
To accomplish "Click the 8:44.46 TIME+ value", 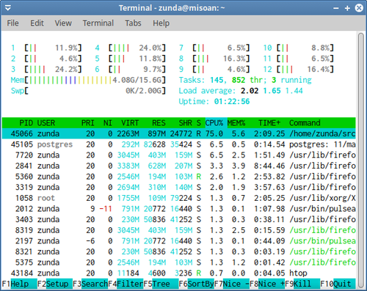I will [x=269, y=166].
